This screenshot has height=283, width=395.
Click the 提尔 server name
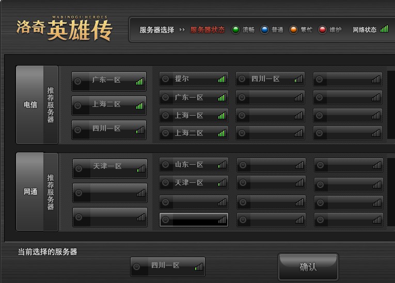click(182, 78)
